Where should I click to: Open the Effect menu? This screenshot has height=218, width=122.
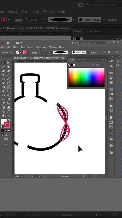click(x=38, y=47)
